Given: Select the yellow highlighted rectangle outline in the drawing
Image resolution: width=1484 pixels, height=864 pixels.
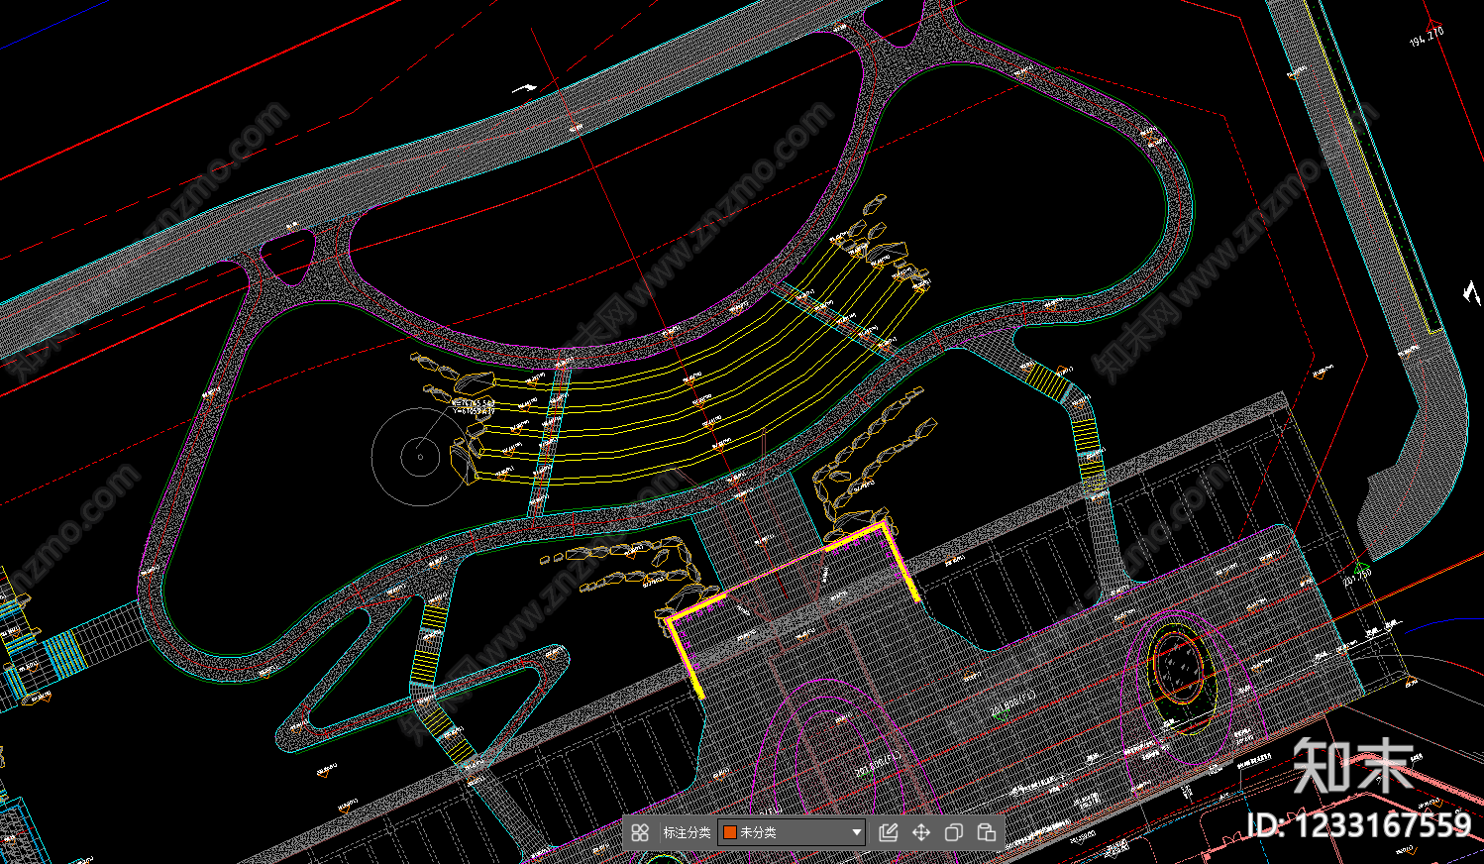Looking at the screenshot, I should [793, 607].
